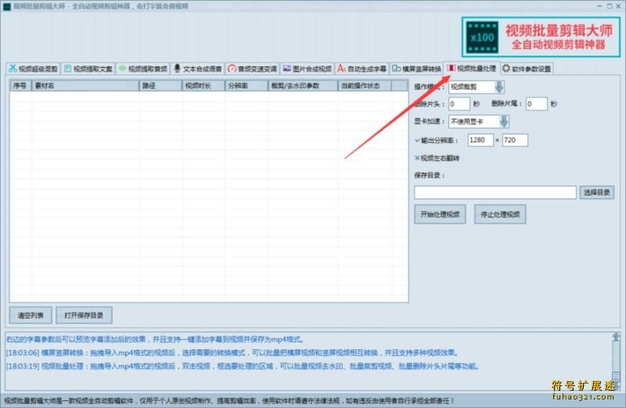Toggle the 输出分辨率 checkbox
Viewport: 626px width, 408px height.
(417, 141)
